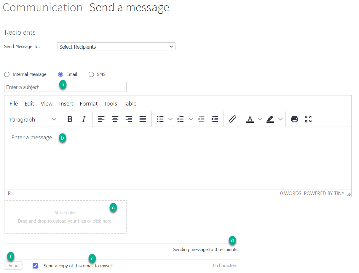Insert a hyperlink in the message
Screen dimensions: 359x273
232,119
